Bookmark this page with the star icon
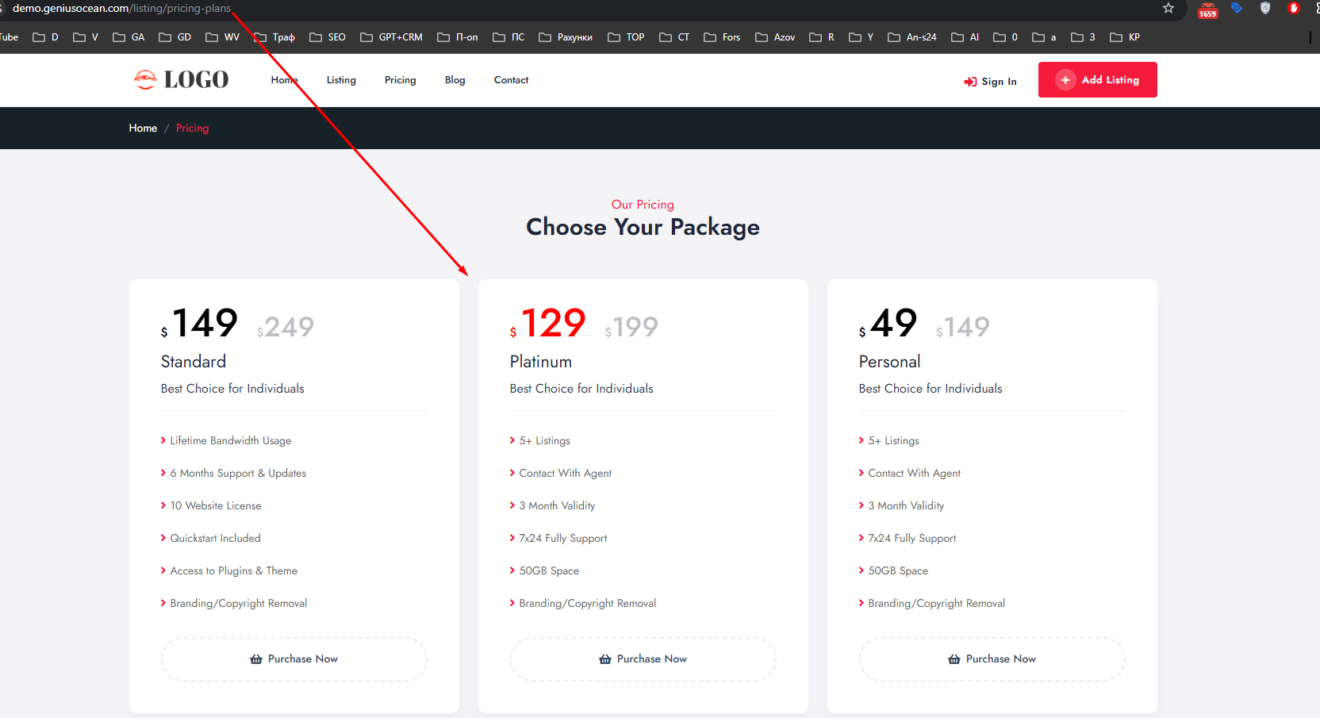The height and width of the screenshot is (718, 1320). pyautogui.click(x=1168, y=8)
